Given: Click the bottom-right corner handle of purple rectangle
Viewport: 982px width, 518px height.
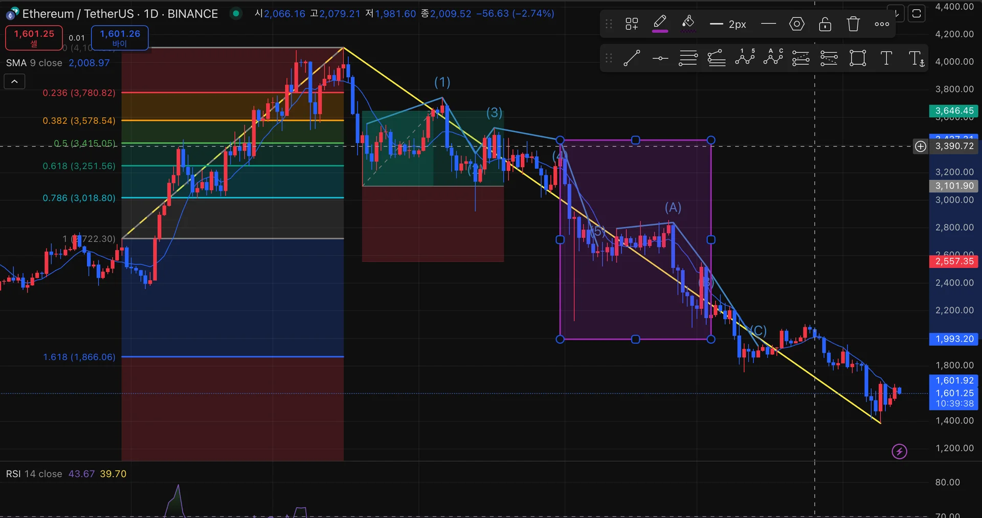Looking at the screenshot, I should [711, 339].
